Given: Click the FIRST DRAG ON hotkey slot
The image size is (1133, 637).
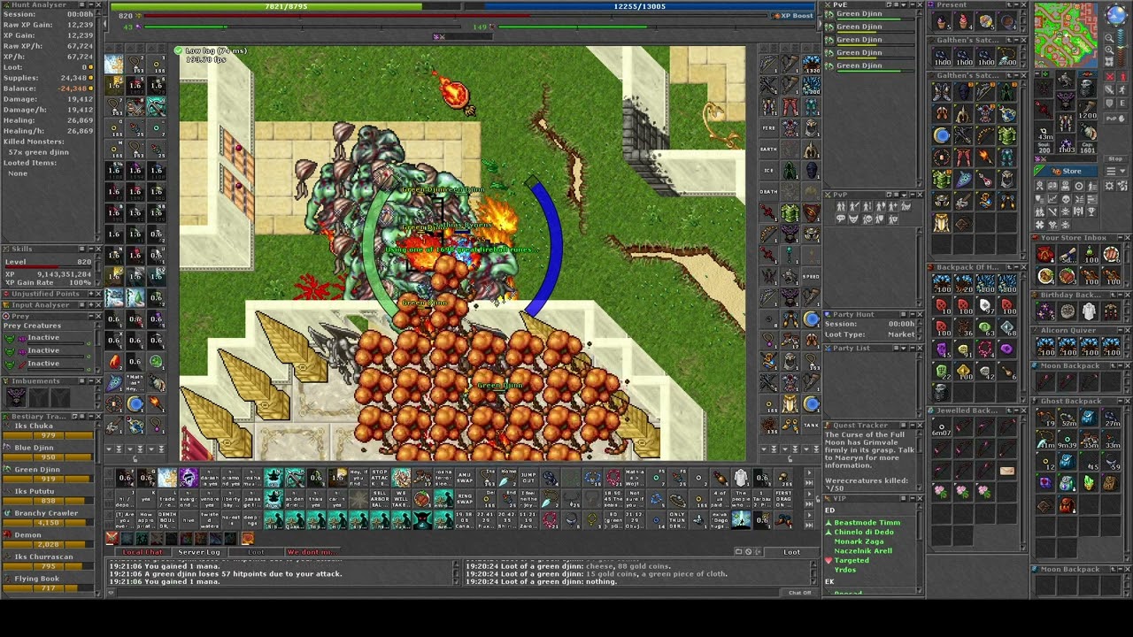Looking at the screenshot, I should click(x=783, y=499).
